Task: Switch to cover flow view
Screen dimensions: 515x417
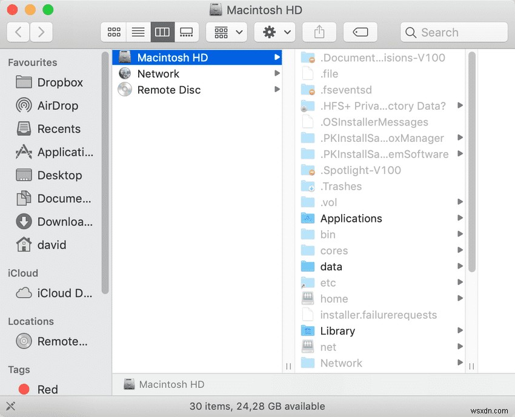Action: 186,32
